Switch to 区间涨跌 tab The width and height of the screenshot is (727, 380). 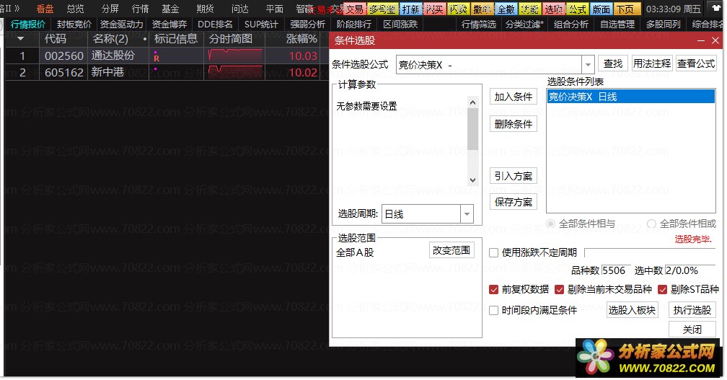(400, 24)
